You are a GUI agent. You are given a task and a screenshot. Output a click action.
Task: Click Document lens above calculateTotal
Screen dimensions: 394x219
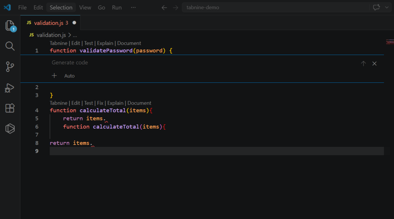[x=139, y=103]
